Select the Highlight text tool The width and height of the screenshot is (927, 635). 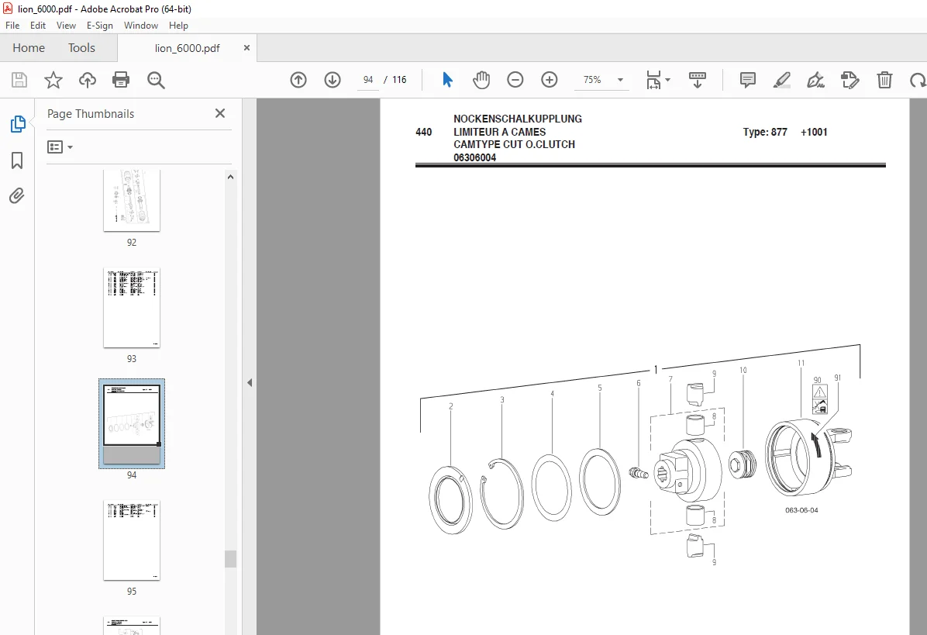[x=781, y=80]
